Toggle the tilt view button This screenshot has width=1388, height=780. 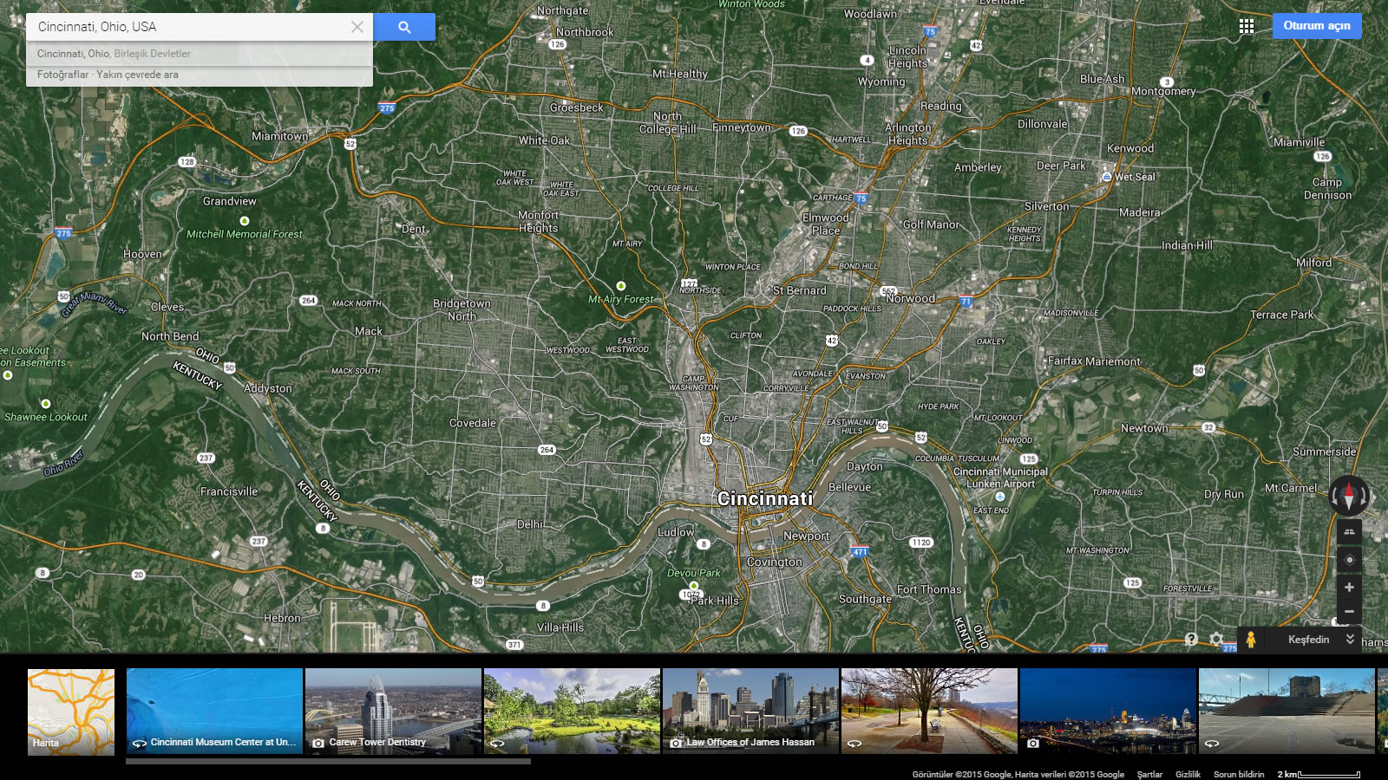click(1349, 531)
